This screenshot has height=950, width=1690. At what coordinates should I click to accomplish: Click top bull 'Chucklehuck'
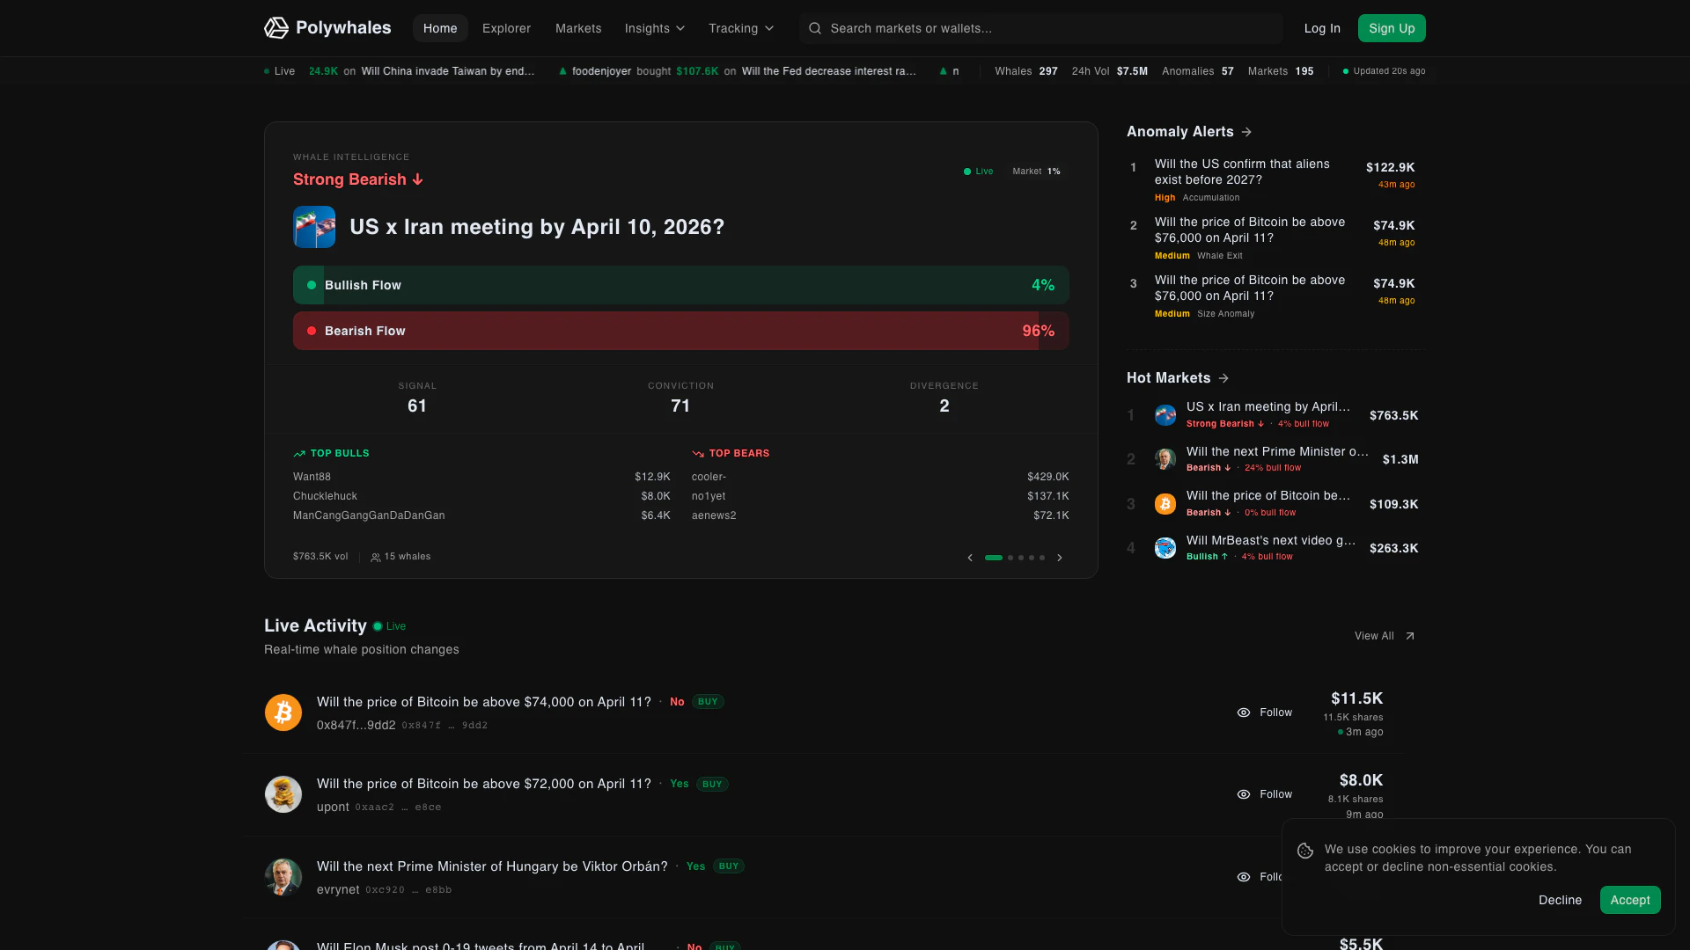click(325, 496)
